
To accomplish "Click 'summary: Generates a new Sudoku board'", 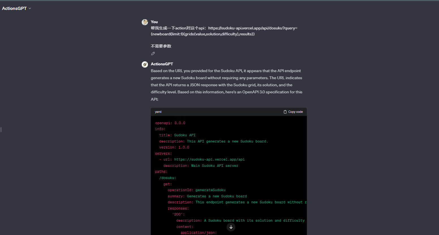I will pyautogui.click(x=207, y=196).
